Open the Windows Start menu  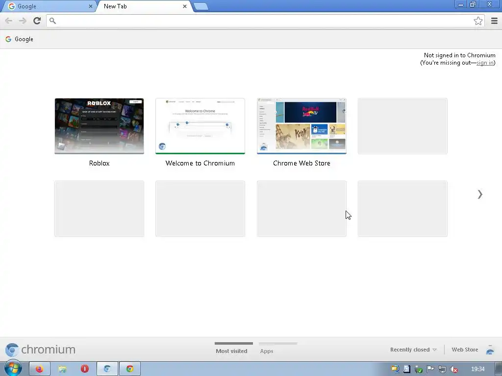click(13, 369)
